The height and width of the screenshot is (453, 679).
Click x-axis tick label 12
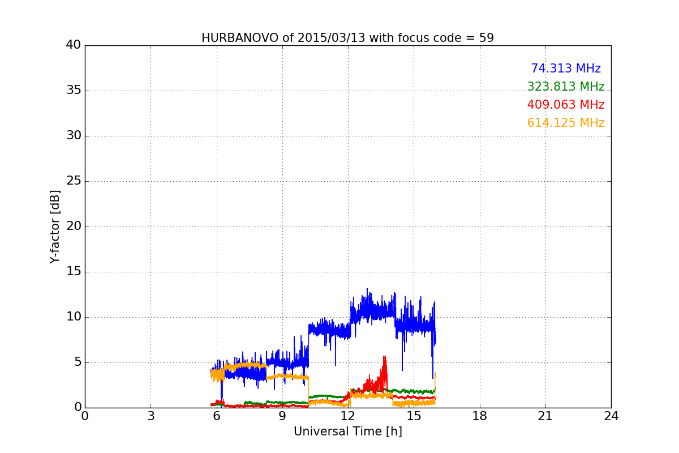point(348,416)
